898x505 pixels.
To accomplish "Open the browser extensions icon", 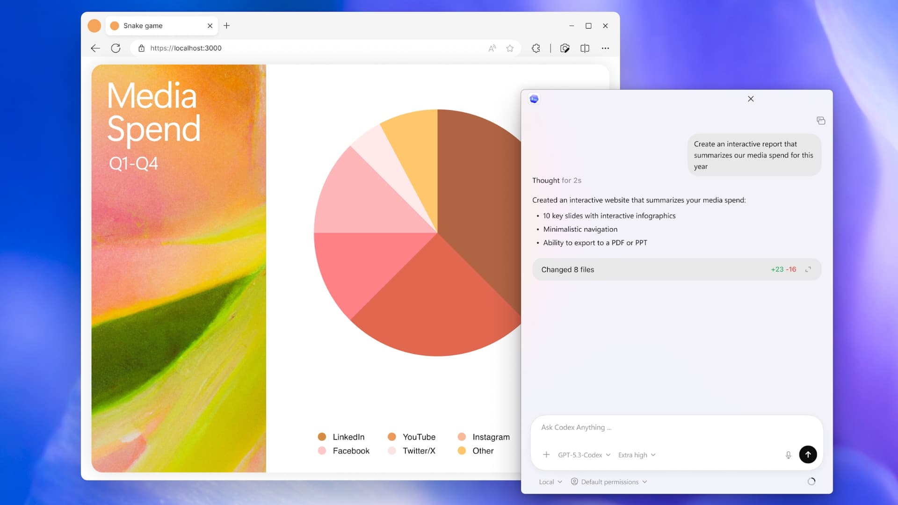I will click(x=536, y=48).
